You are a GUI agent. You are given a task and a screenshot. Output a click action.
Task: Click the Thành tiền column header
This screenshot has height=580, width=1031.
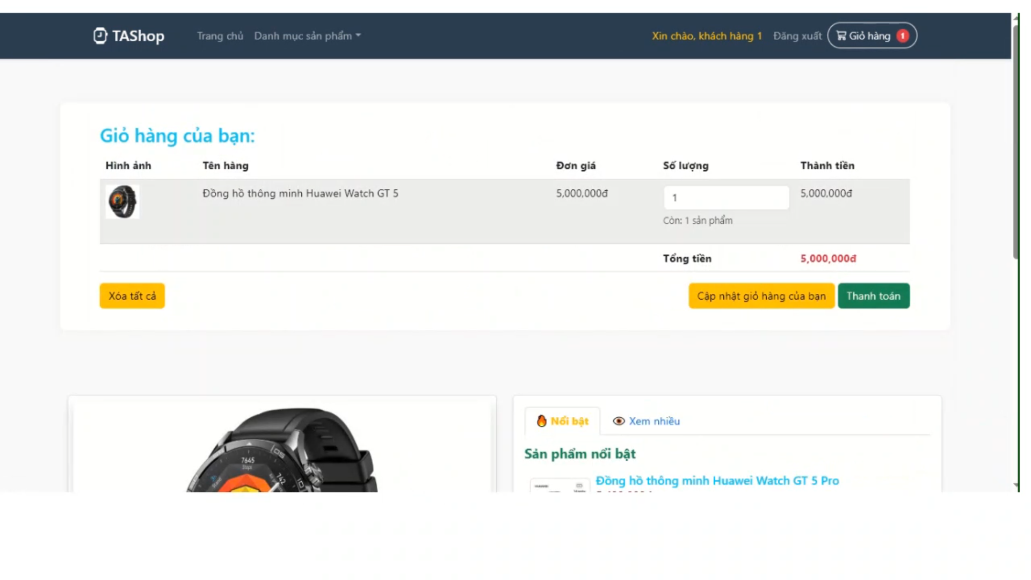coord(827,165)
